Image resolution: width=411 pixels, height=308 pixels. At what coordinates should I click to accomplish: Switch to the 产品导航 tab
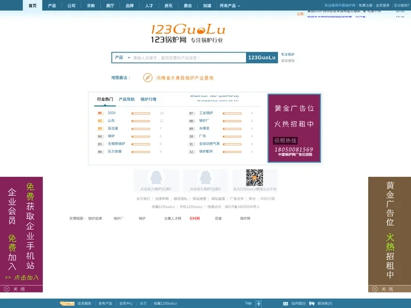coord(127,99)
